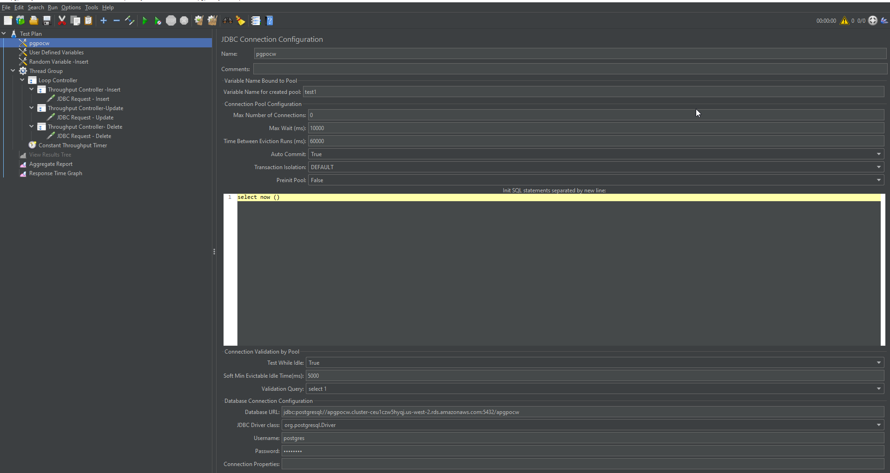Click the Database URL input field
Viewport: 890px width, 473px height.
point(582,412)
